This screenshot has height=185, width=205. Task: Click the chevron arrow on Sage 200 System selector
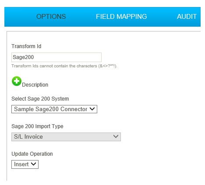92,109
